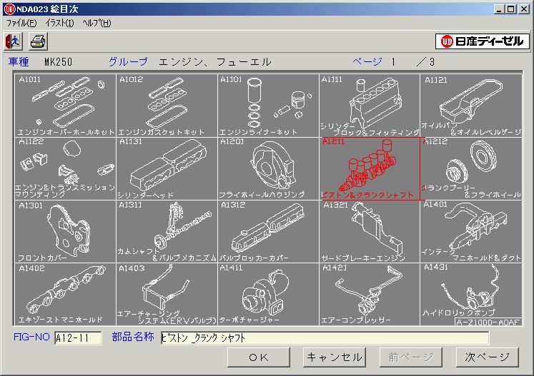Select A1101 engine liner kit illustration
Viewport: 534px width, 376px height.
(x=267, y=105)
